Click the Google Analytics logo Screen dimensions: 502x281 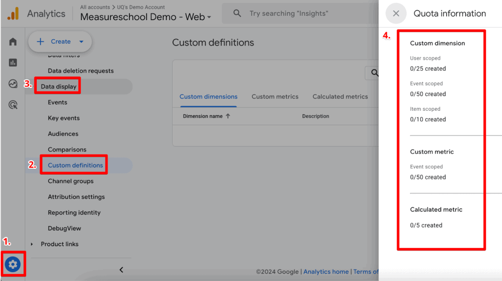coord(13,13)
